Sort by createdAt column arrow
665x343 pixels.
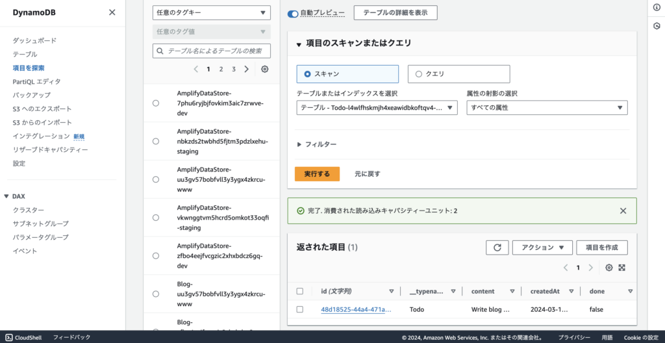[571, 291]
